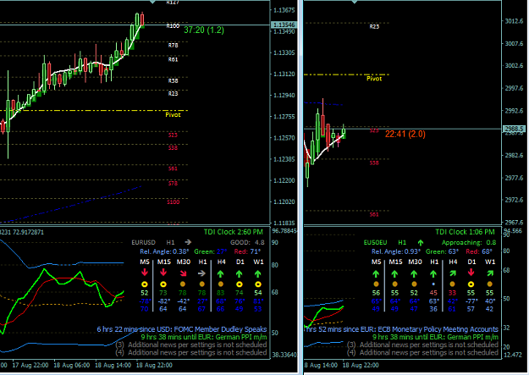Click the W1 green diagonal arrow in EU50EU panel
The image size is (529, 375).
[x=490, y=273]
